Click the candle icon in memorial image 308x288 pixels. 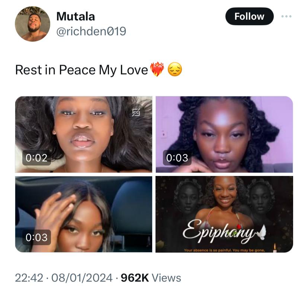pos(275,248)
